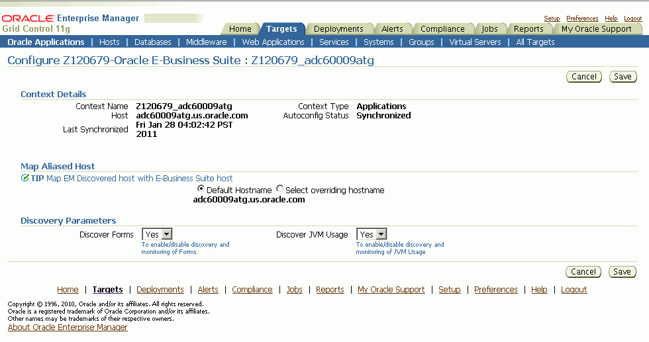Click the top Save button
The width and height of the screenshot is (649, 342).
pyautogui.click(x=623, y=77)
